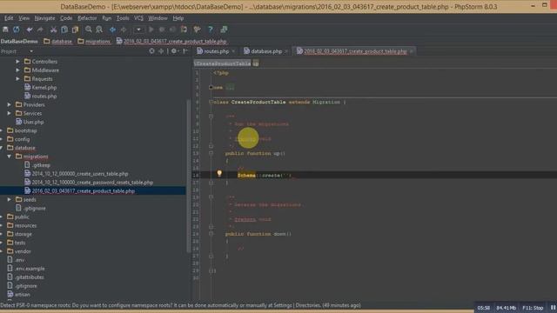Open Settings via the wrench toolbar icon
557x313 pixels.
(x=198, y=30)
